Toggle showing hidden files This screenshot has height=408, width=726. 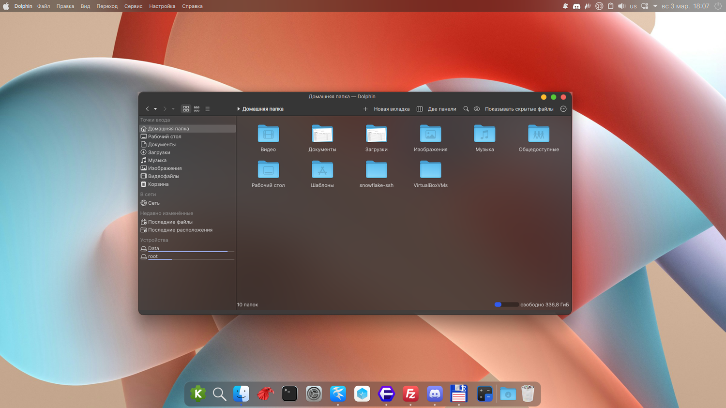pos(514,109)
